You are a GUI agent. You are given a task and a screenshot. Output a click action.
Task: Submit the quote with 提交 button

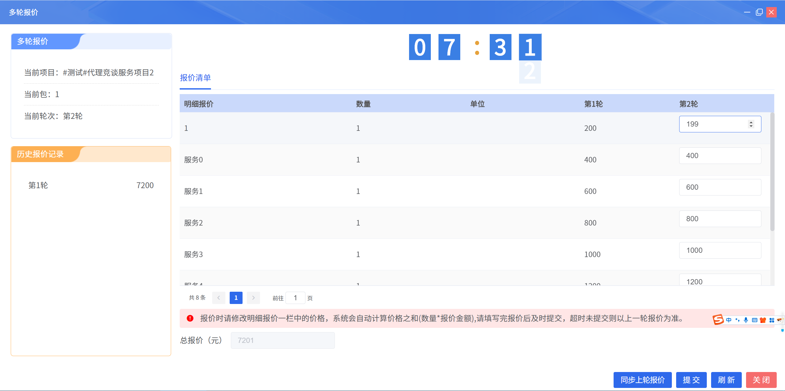[691, 380]
